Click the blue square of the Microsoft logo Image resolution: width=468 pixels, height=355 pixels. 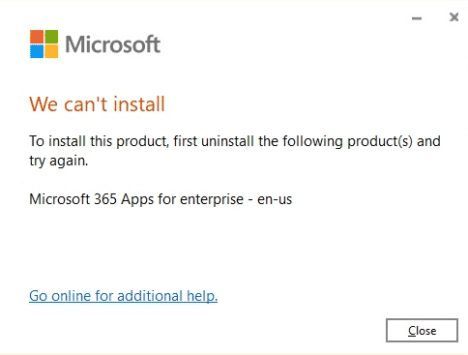[x=37, y=51]
